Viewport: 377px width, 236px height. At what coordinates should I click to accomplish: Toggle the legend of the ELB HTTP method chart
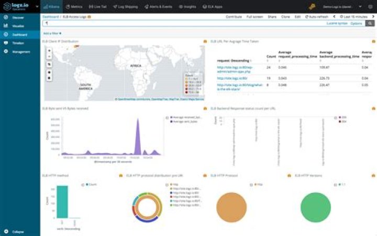[82, 185]
